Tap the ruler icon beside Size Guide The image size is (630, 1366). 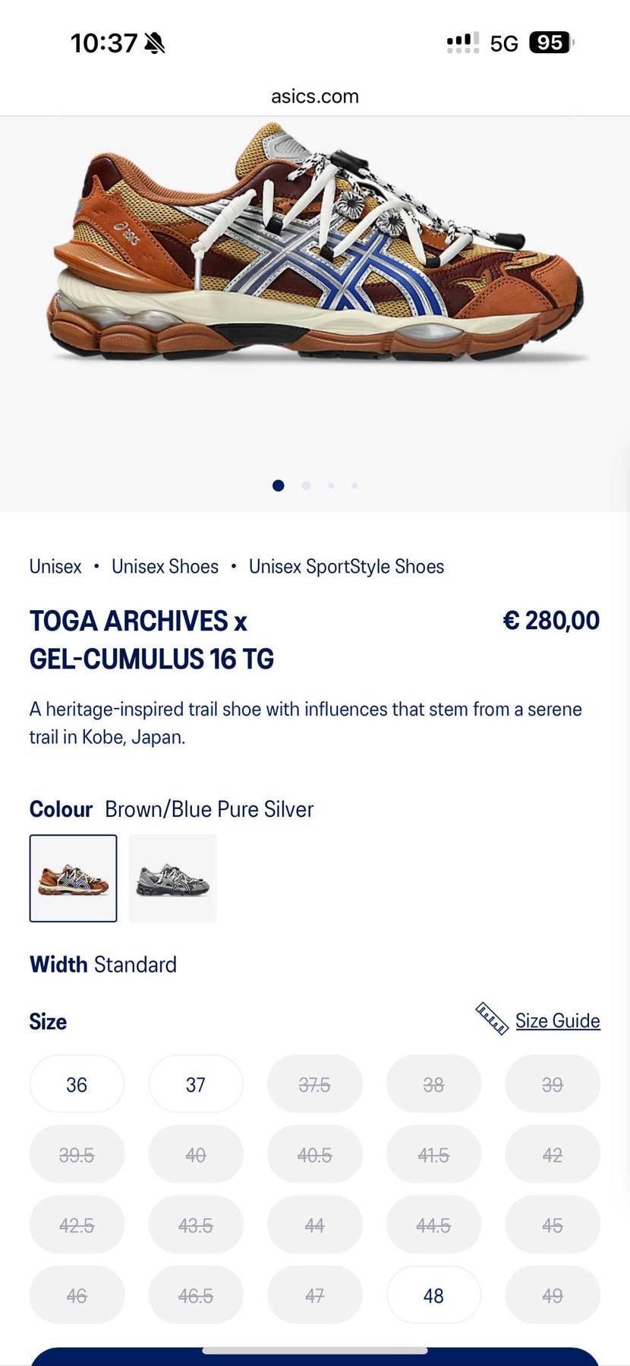(x=491, y=1019)
